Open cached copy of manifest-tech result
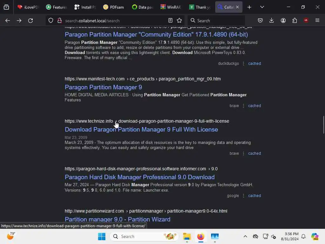 click(255, 105)
